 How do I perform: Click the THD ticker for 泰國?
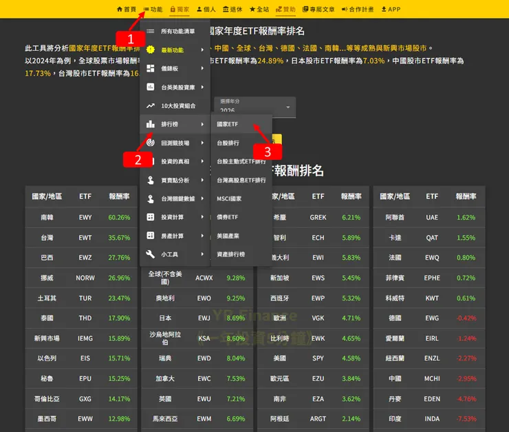85,318
